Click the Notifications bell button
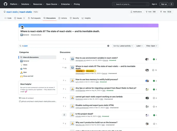 pyautogui.click(x=136, y=12)
